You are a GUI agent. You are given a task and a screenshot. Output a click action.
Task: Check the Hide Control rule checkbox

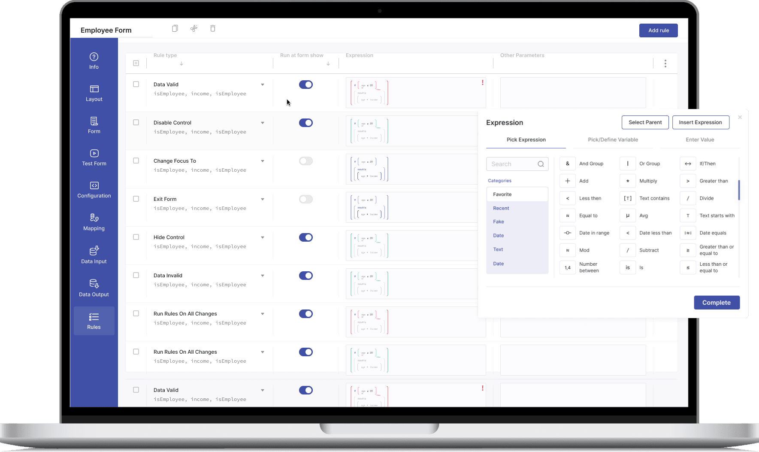pos(136,237)
